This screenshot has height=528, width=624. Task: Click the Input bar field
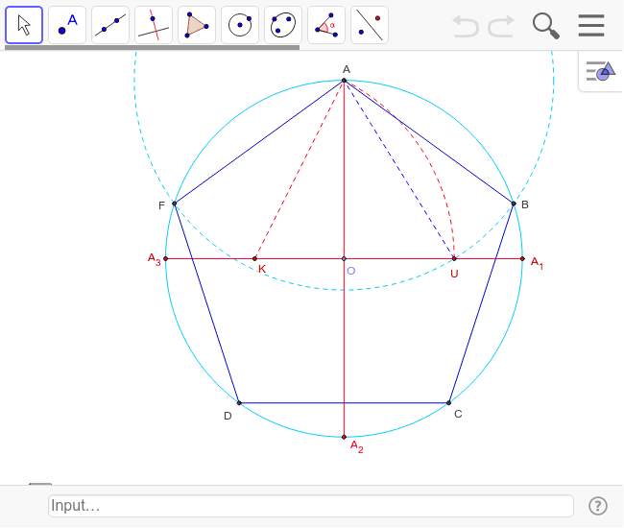(x=311, y=506)
